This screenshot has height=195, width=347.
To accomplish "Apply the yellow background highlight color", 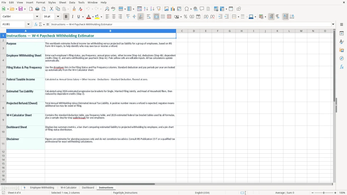I will (x=97, y=17).
